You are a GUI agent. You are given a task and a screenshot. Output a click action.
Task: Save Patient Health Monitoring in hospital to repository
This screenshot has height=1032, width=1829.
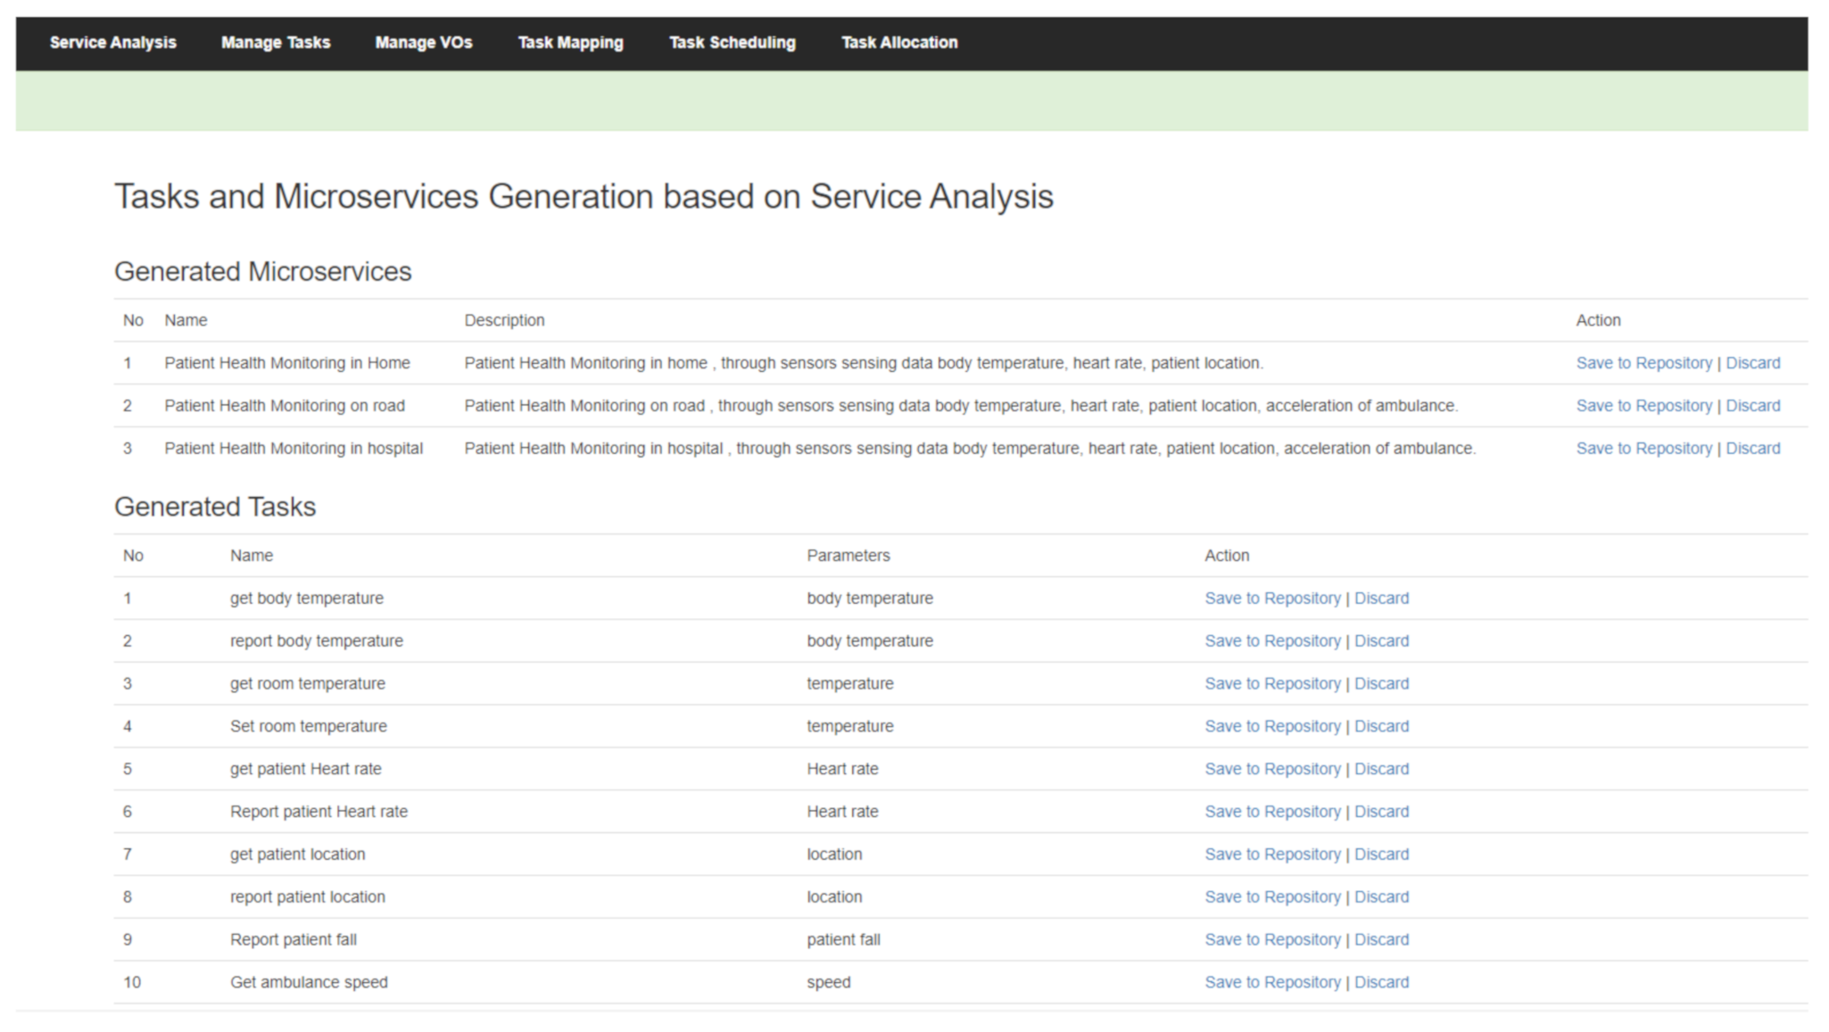[1643, 449]
